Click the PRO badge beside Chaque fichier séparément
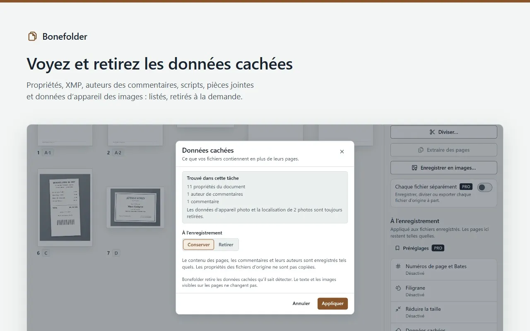Screen dimensions: 530x331 click(x=466, y=187)
